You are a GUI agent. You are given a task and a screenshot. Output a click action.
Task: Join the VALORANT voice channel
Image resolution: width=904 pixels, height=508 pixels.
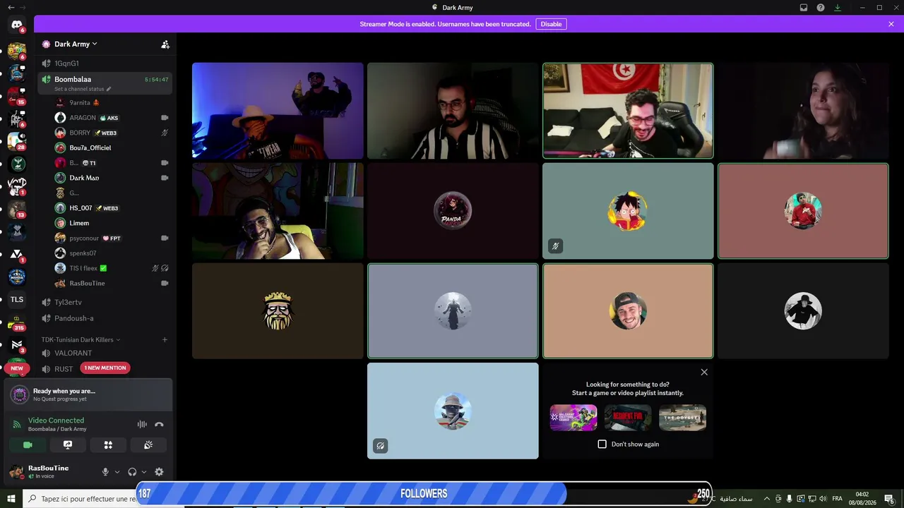pyautogui.click(x=105, y=353)
